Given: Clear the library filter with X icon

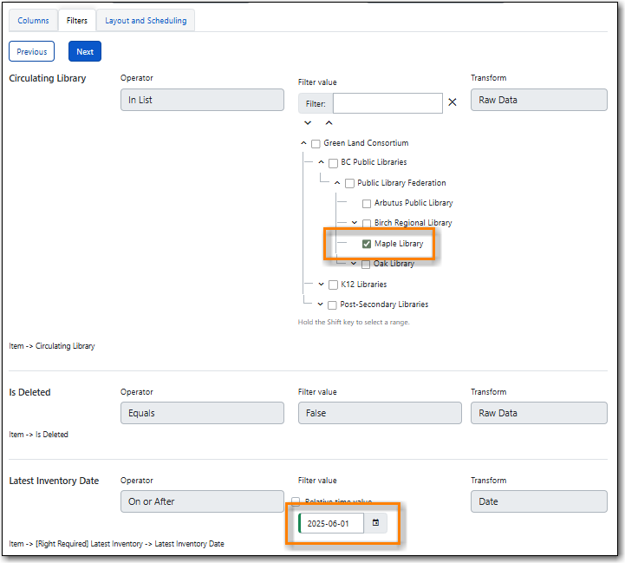Looking at the screenshot, I should 452,102.
